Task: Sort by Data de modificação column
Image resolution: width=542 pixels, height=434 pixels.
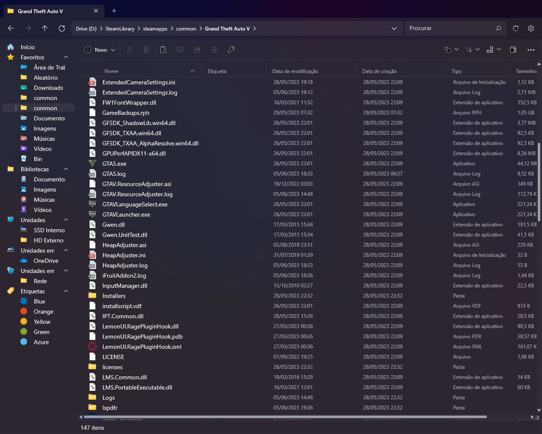Action: tap(295, 71)
